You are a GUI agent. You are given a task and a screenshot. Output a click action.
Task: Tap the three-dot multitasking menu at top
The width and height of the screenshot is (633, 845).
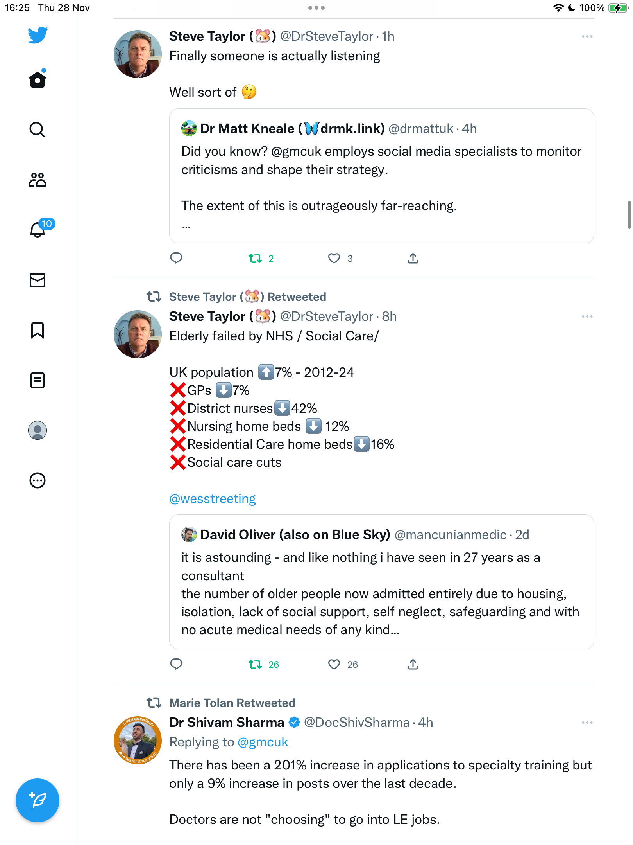pyautogui.click(x=316, y=8)
